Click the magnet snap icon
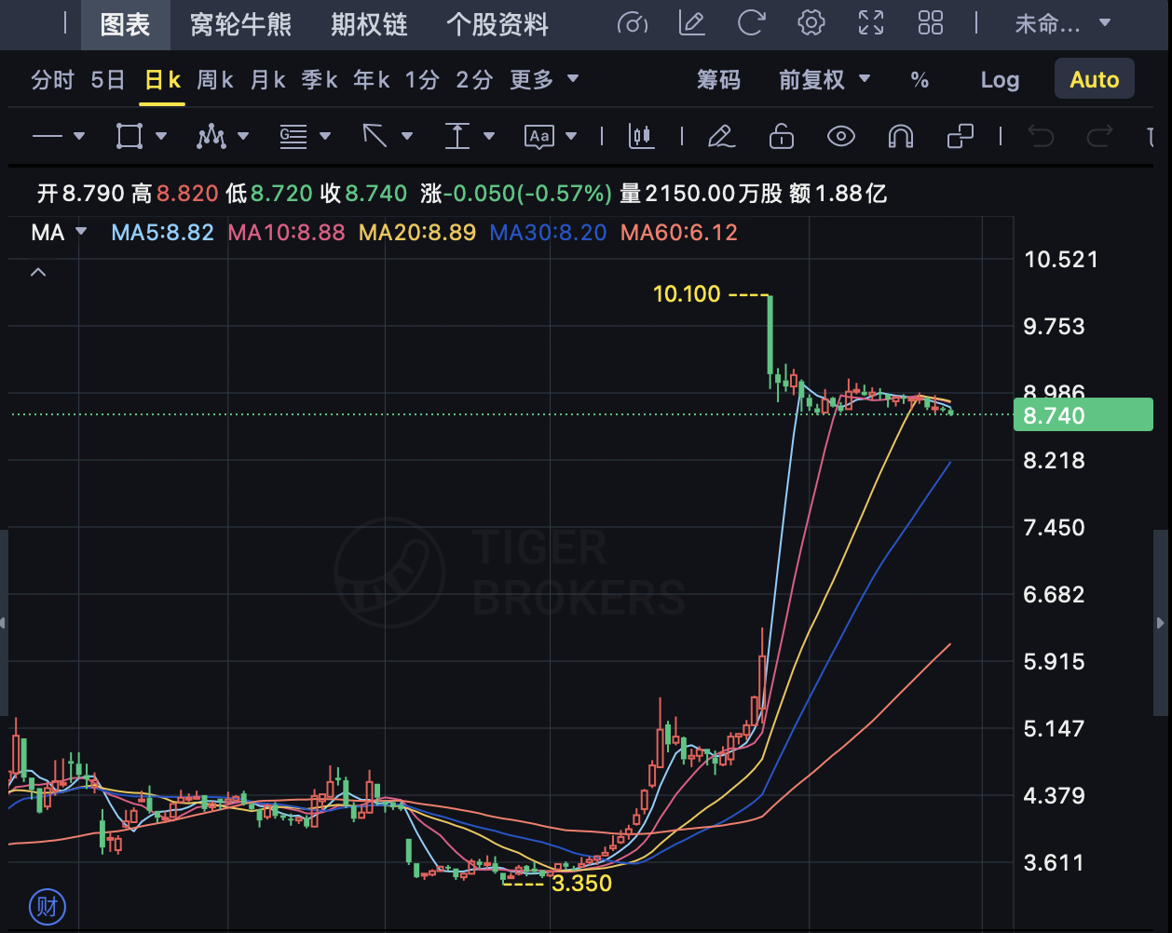Viewport: 1172px width, 933px height. tap(900, 137)
